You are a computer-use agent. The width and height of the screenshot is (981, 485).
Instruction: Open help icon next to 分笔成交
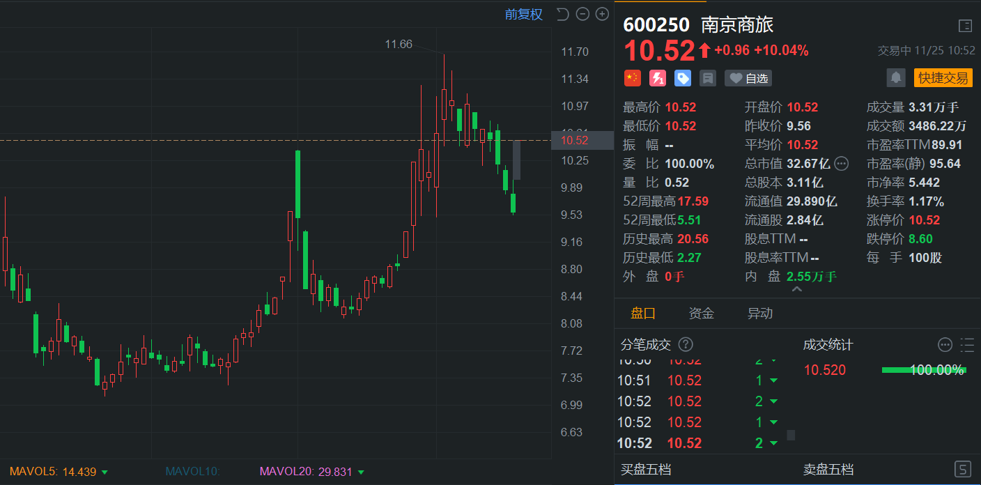coord(686,345)
